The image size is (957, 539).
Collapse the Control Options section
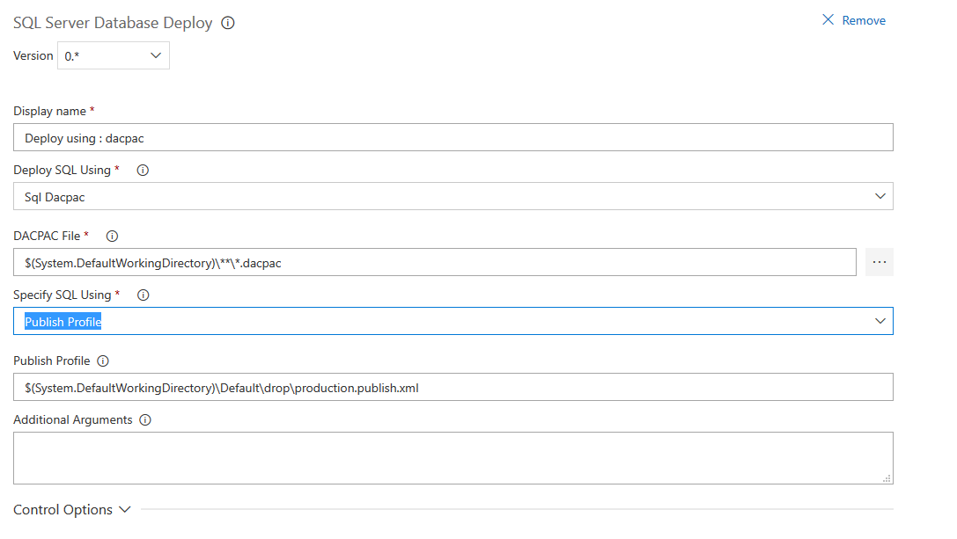(124, 509)
